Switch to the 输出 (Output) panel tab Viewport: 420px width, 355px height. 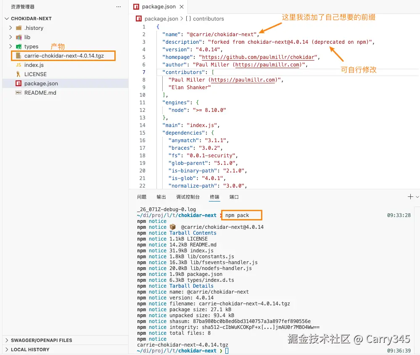161,197
